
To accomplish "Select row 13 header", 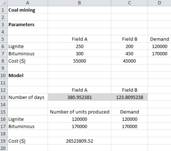I will [x=4, y=97].
